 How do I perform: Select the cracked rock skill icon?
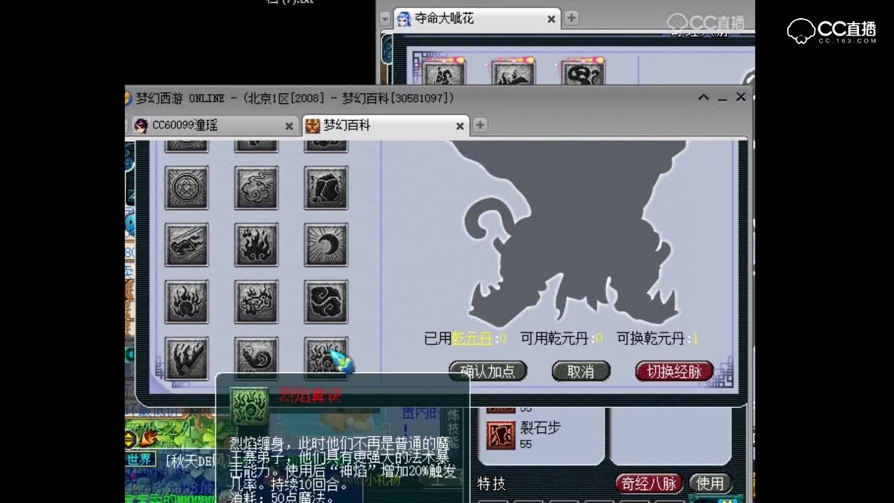(326, 187)
